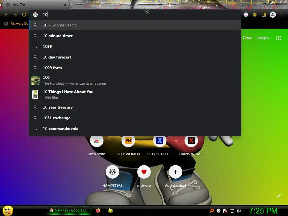The width and height of the screenshot is (288, 216).
Task: Open the Malware bookmark
Action: tap(17, 24)
